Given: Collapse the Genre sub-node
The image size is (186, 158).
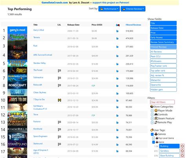Looking at the screenshot, I should pyautogui.click(x=153, y=142).
